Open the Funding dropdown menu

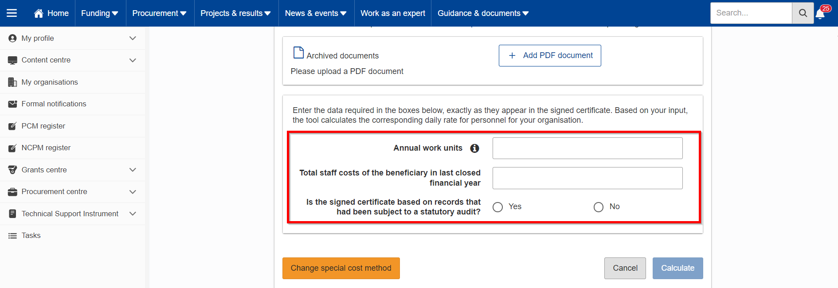click(x=100, y=13)
